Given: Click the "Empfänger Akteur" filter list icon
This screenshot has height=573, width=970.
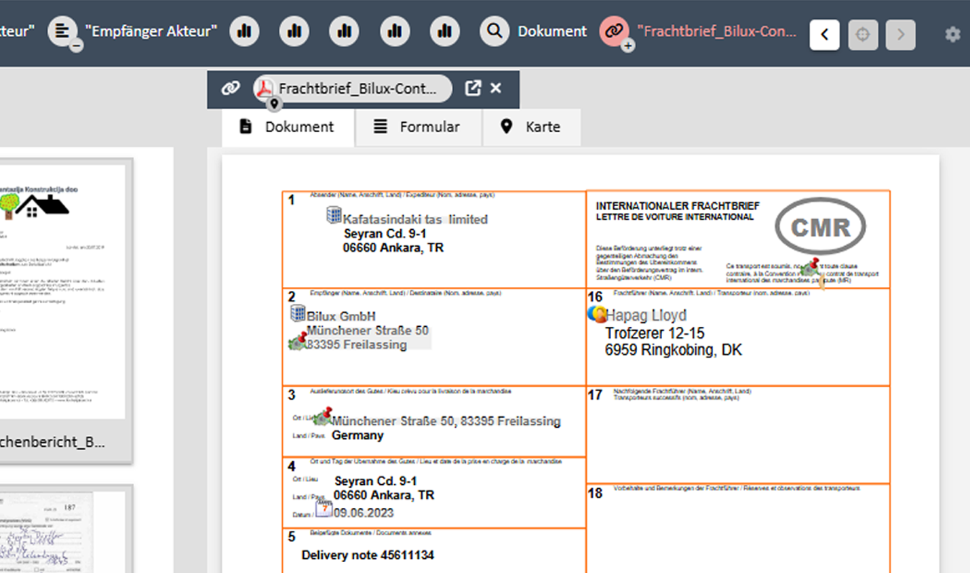Looking at the screenshot, I should pos(62,31).
